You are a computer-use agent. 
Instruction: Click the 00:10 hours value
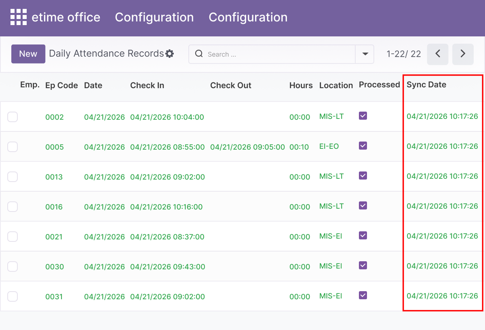coord(299,147)
